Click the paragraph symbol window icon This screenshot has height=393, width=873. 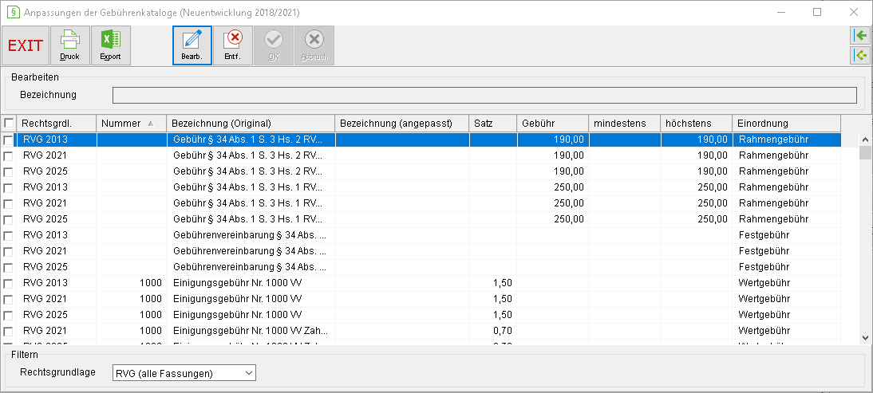click(x=12, y=12)
